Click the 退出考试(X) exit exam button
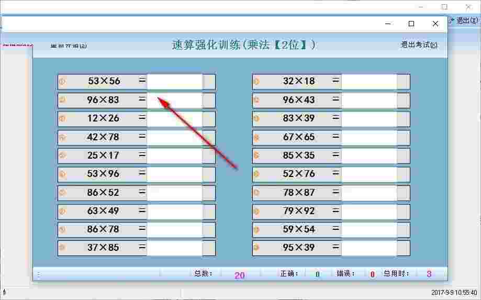Screen dimensions: 481x300 click(419, 45)
